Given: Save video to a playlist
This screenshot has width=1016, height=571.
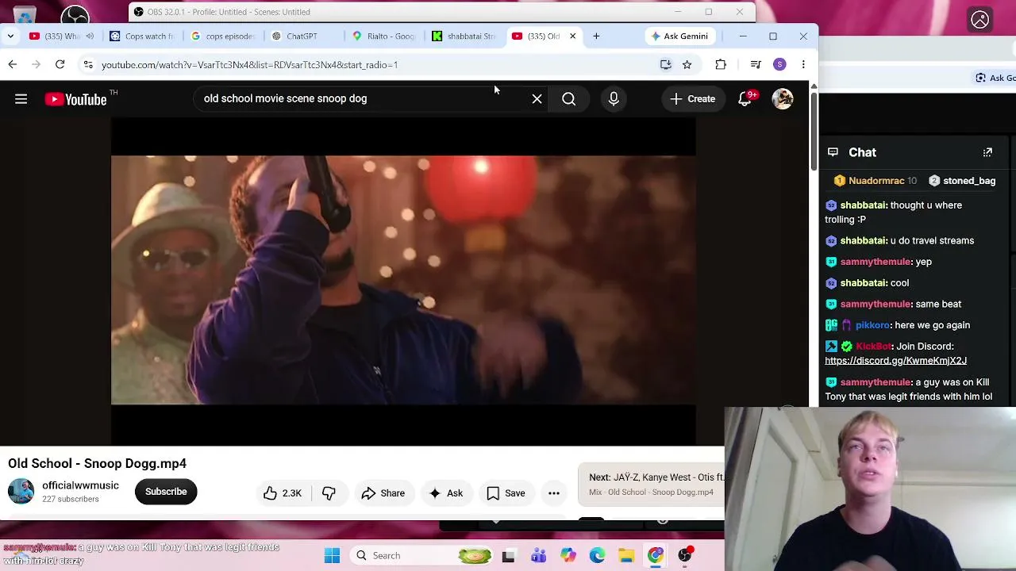Looking at the screenshot, I should pos(506,493).
